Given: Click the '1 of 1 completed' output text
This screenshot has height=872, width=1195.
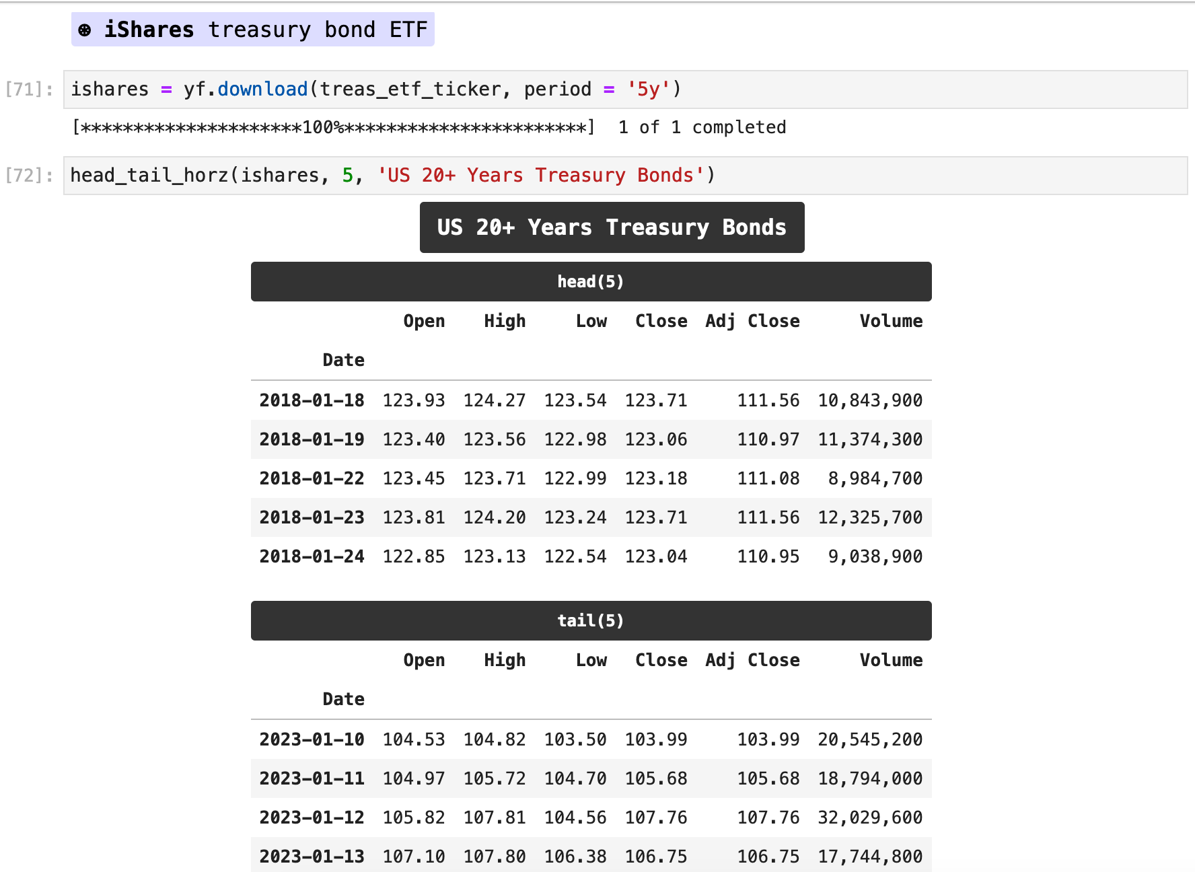Looking at the screenshot, I should point(702,127).
